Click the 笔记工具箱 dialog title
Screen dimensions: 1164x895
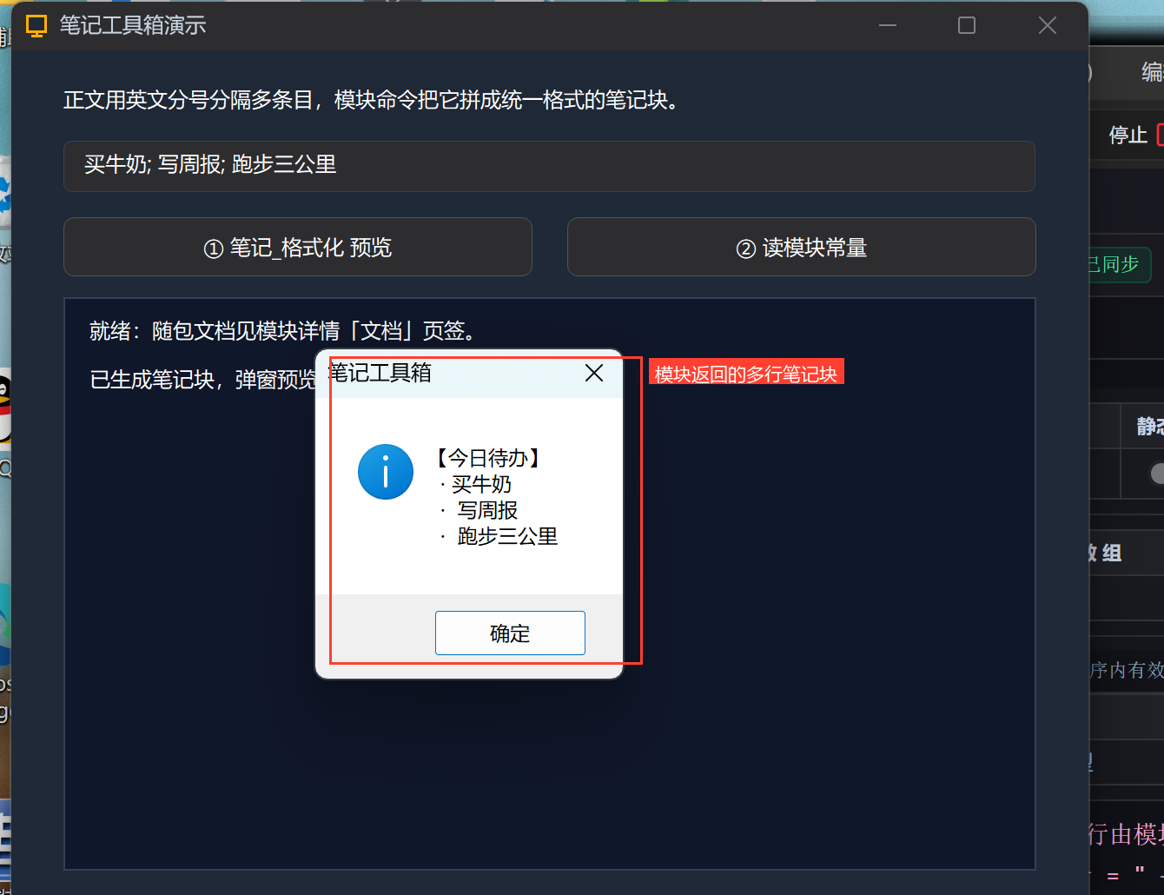click(x=380, y=373)
